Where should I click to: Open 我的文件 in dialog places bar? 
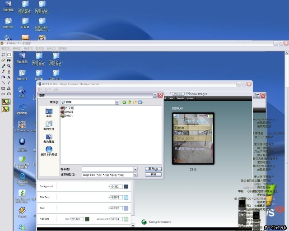pos(49,125)
